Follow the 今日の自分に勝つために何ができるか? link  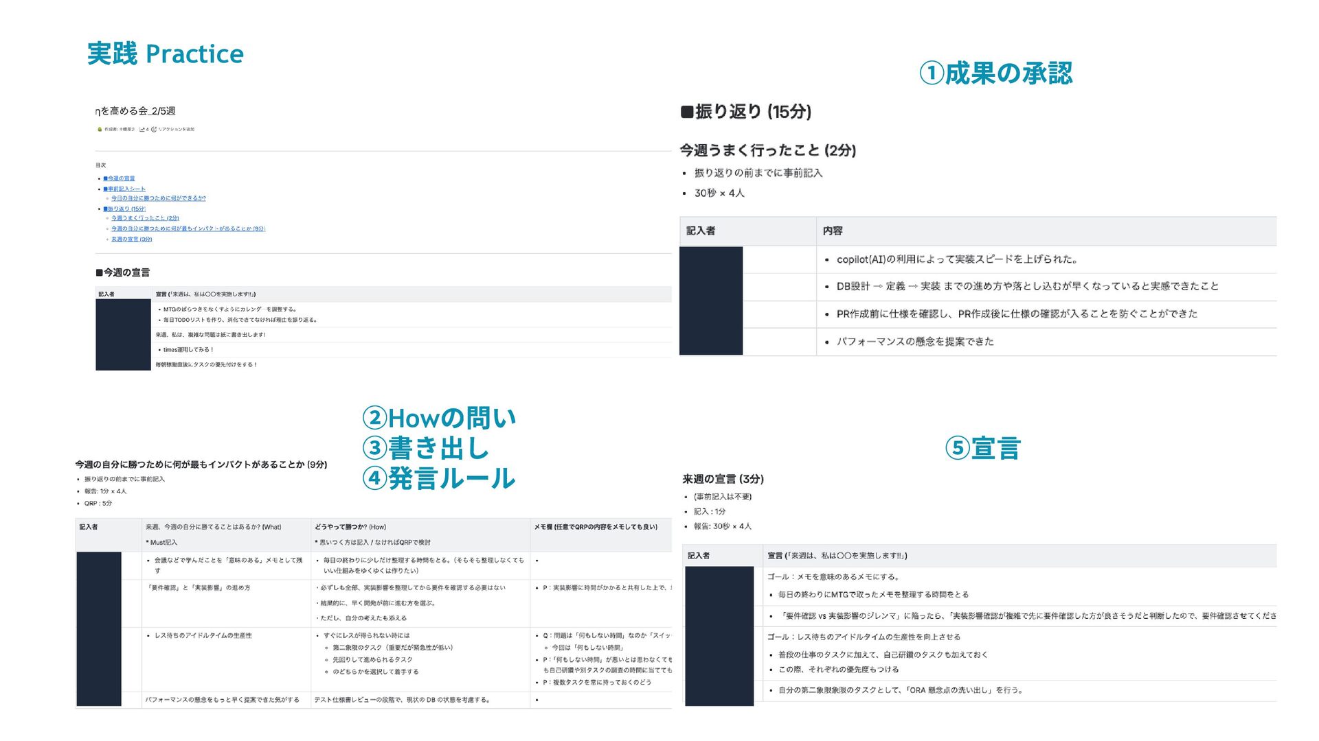tap(159, 198)
